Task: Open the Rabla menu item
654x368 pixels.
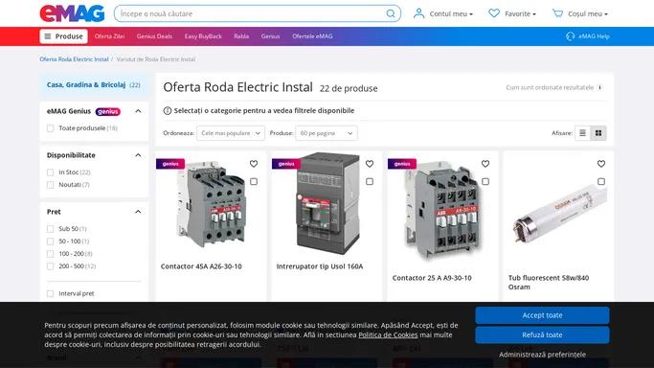Action: [x=241, y=36]
